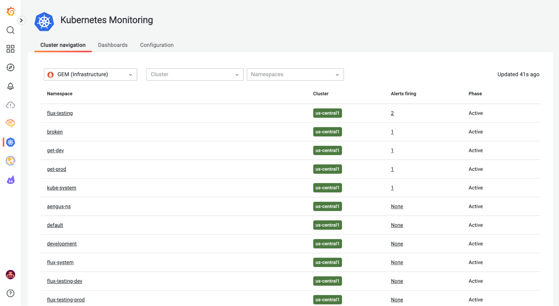Viewport: 559px width, 306px height.
Task: Open the Namespaces filter dropdown
Action: pos(295,74)
